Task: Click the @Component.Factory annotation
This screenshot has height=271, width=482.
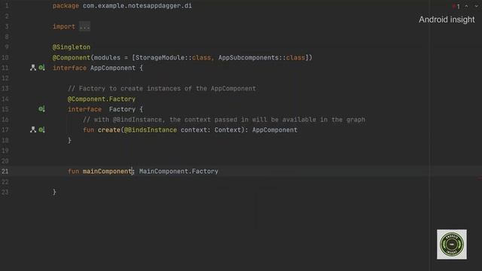Action: coord(102,99)
